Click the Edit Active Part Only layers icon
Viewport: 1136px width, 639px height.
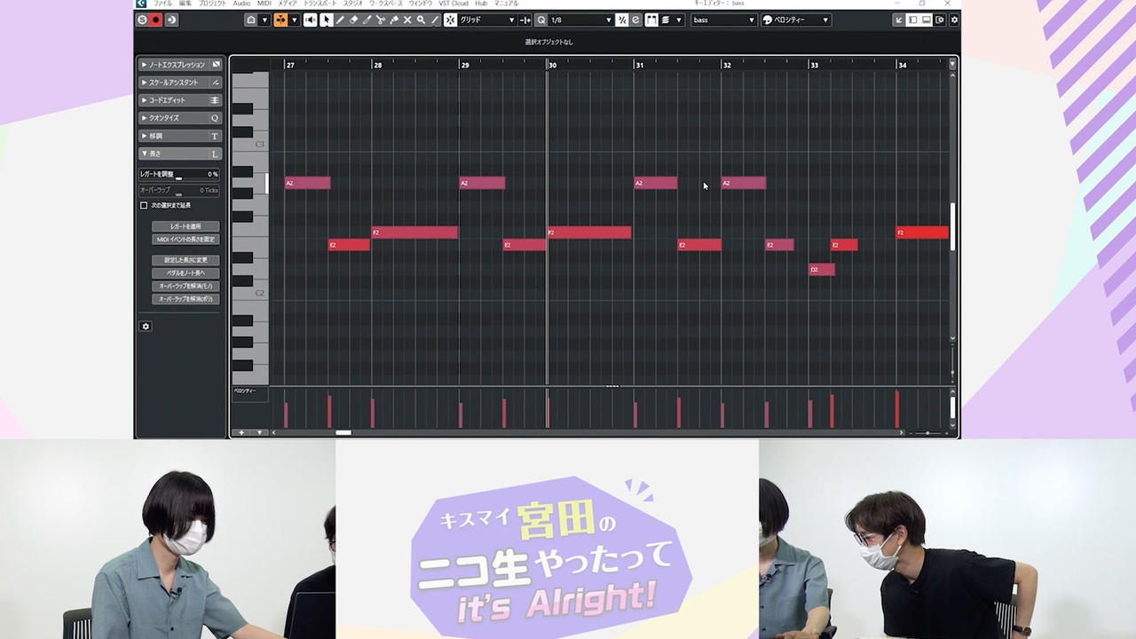[x=666, y=20]
